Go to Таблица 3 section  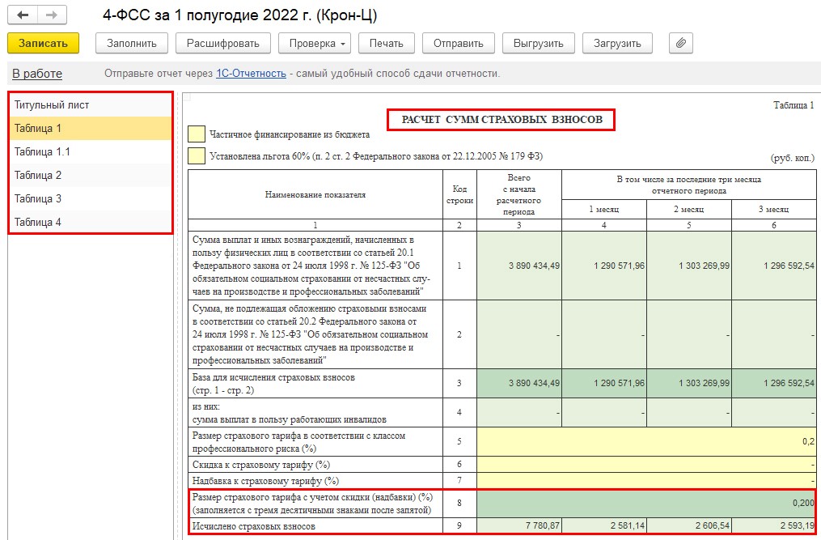tap(38, 199)
